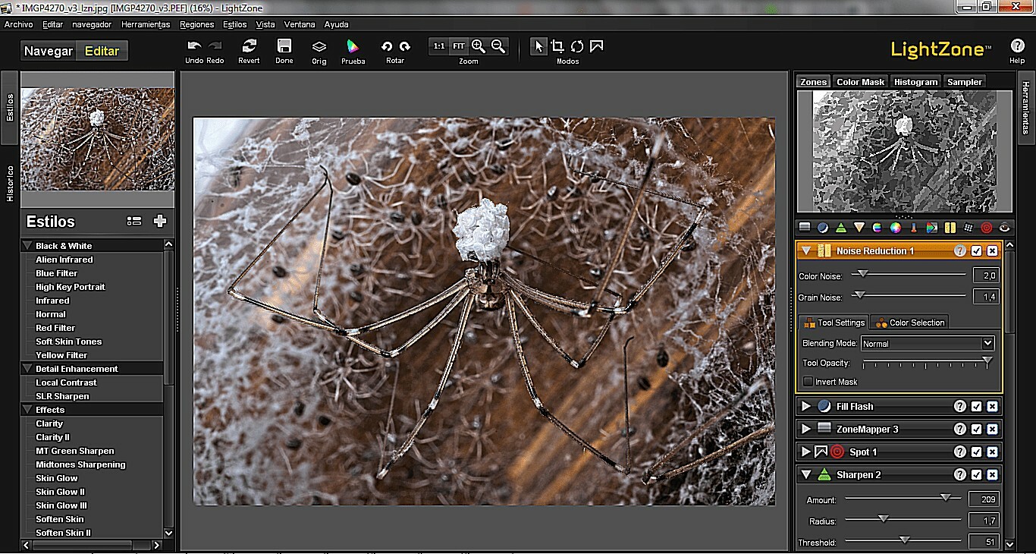This screenshot has height=554, width=1036.
Task: Collapse the Black & White styles group
Action: (28, 246)
